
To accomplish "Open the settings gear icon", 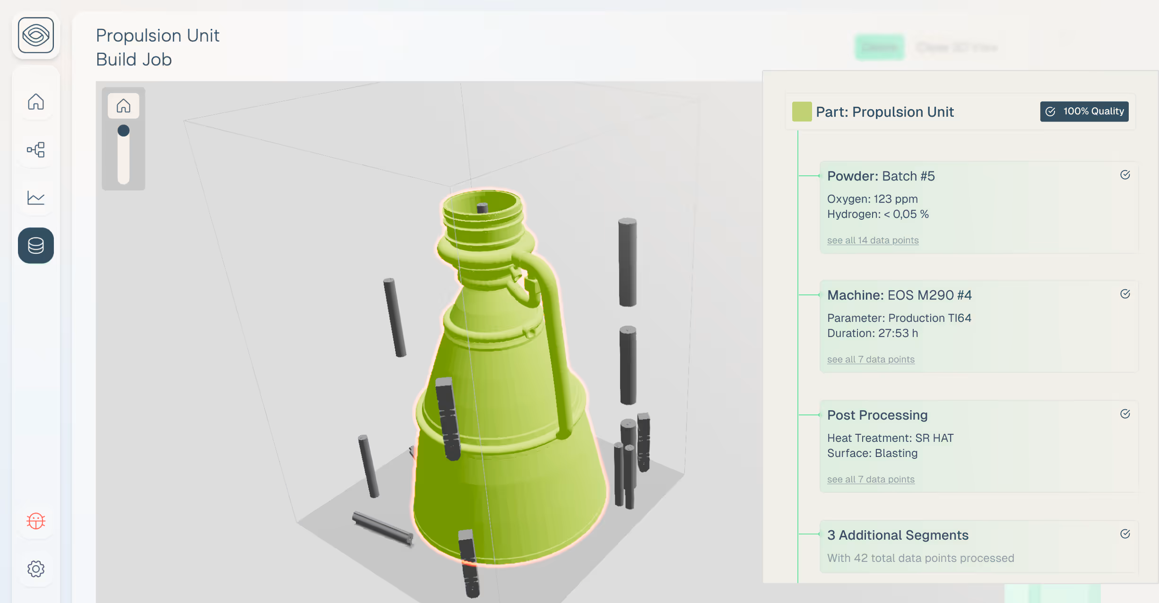I will 36,569.
